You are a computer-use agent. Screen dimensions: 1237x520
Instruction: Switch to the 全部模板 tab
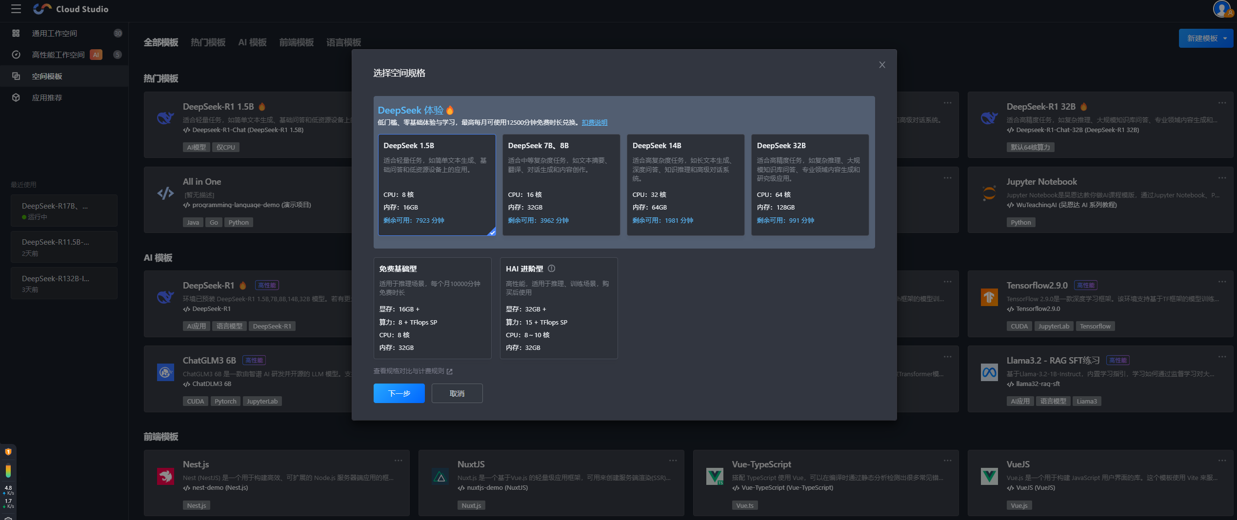tap(161, 42)
